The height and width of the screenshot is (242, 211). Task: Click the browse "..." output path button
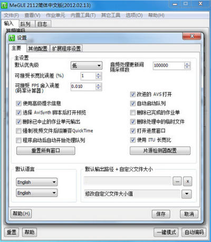point(177,181)
